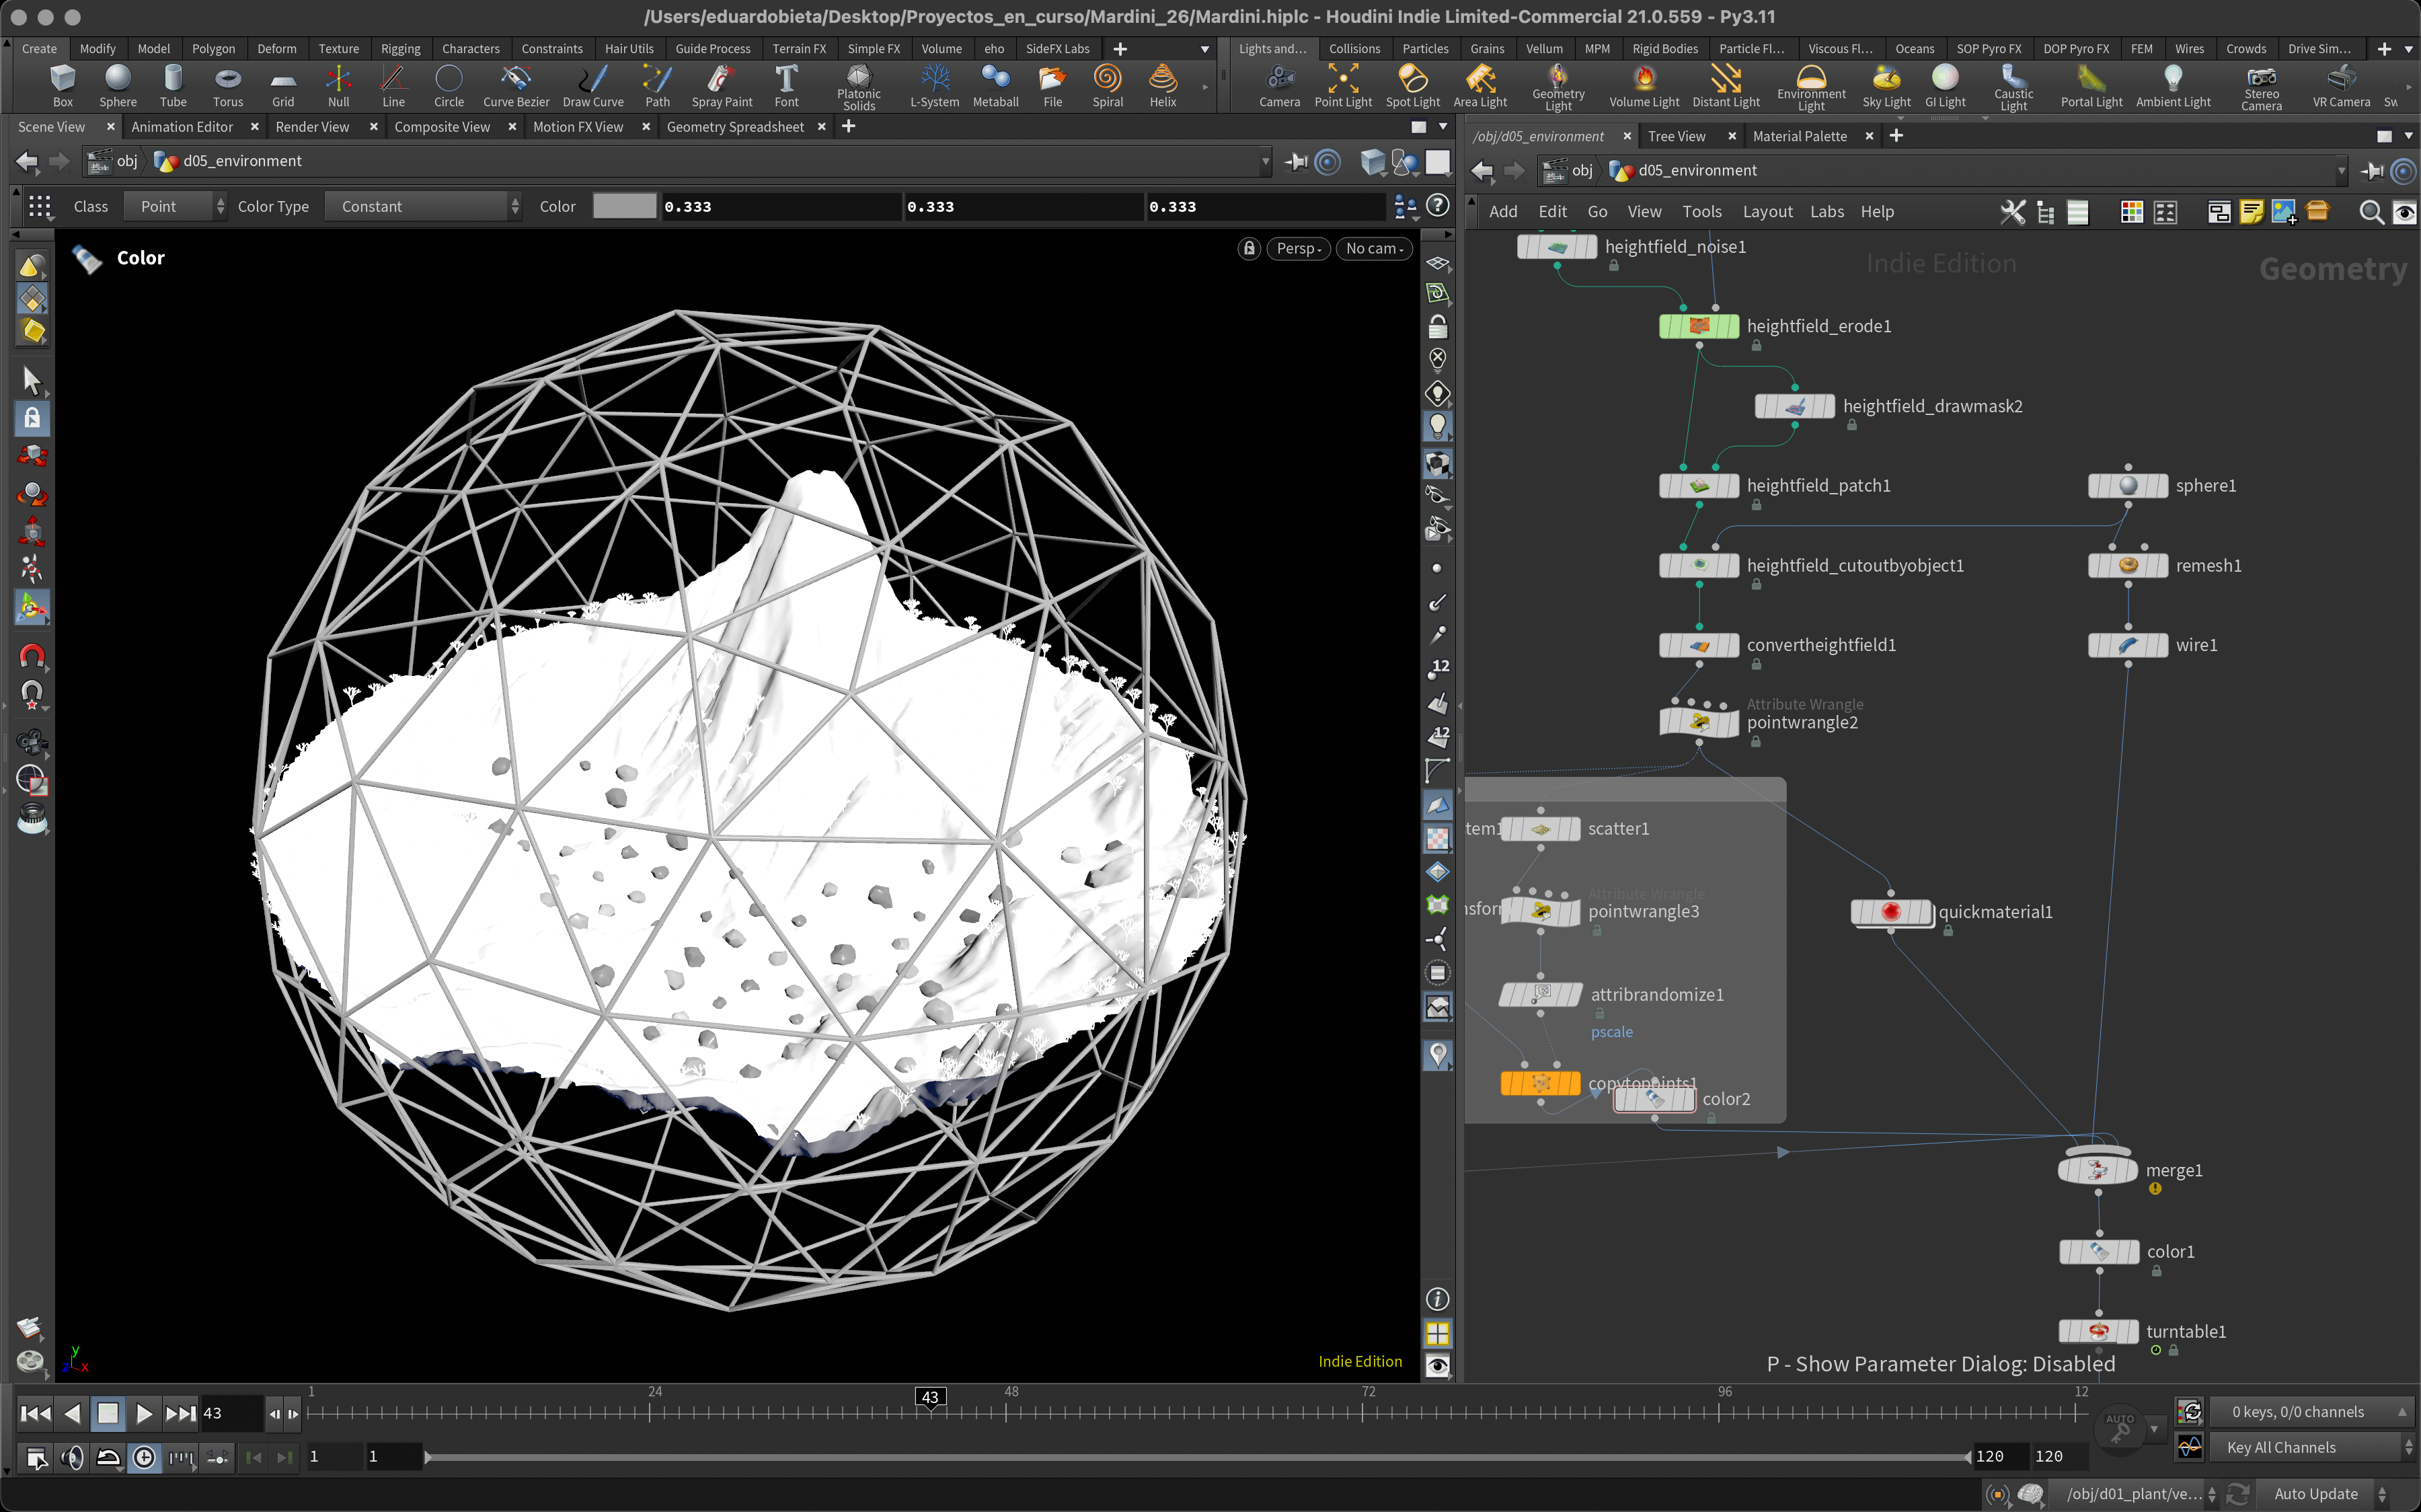Screen dimensions: 2421x1512
Task: Open the Color Type Constant dropdown
Action: click(424, 206)
